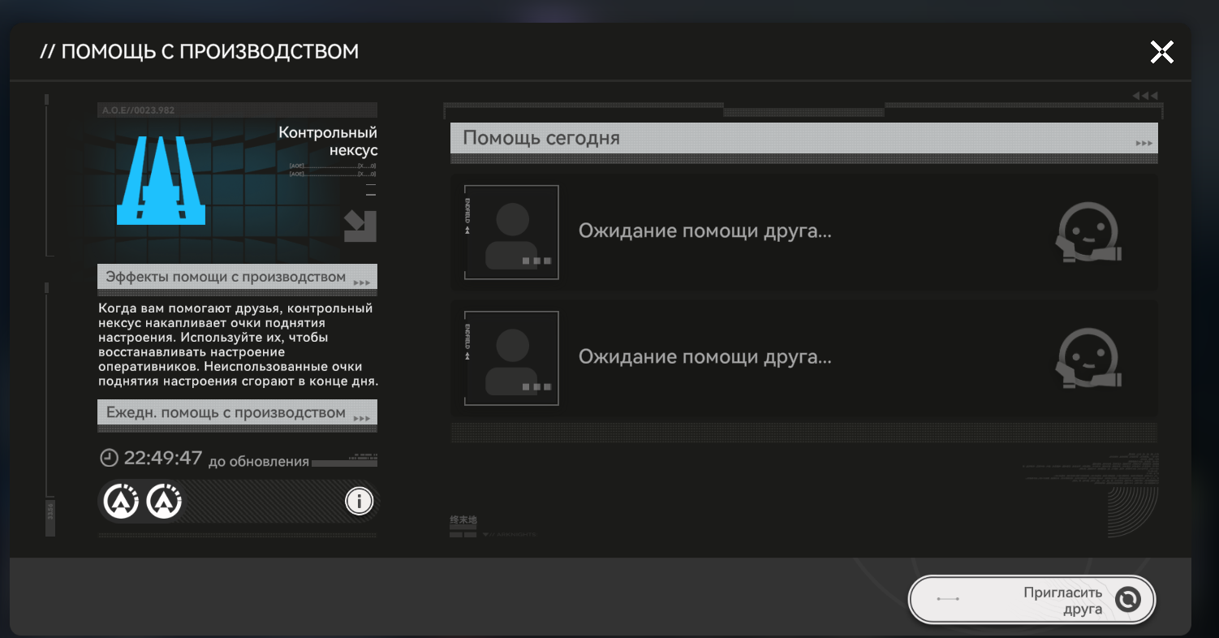This screenshot has width=1219, height=638.
Task: Invite a friend with Пригласить друга
Action: [x=1032, y=600]
